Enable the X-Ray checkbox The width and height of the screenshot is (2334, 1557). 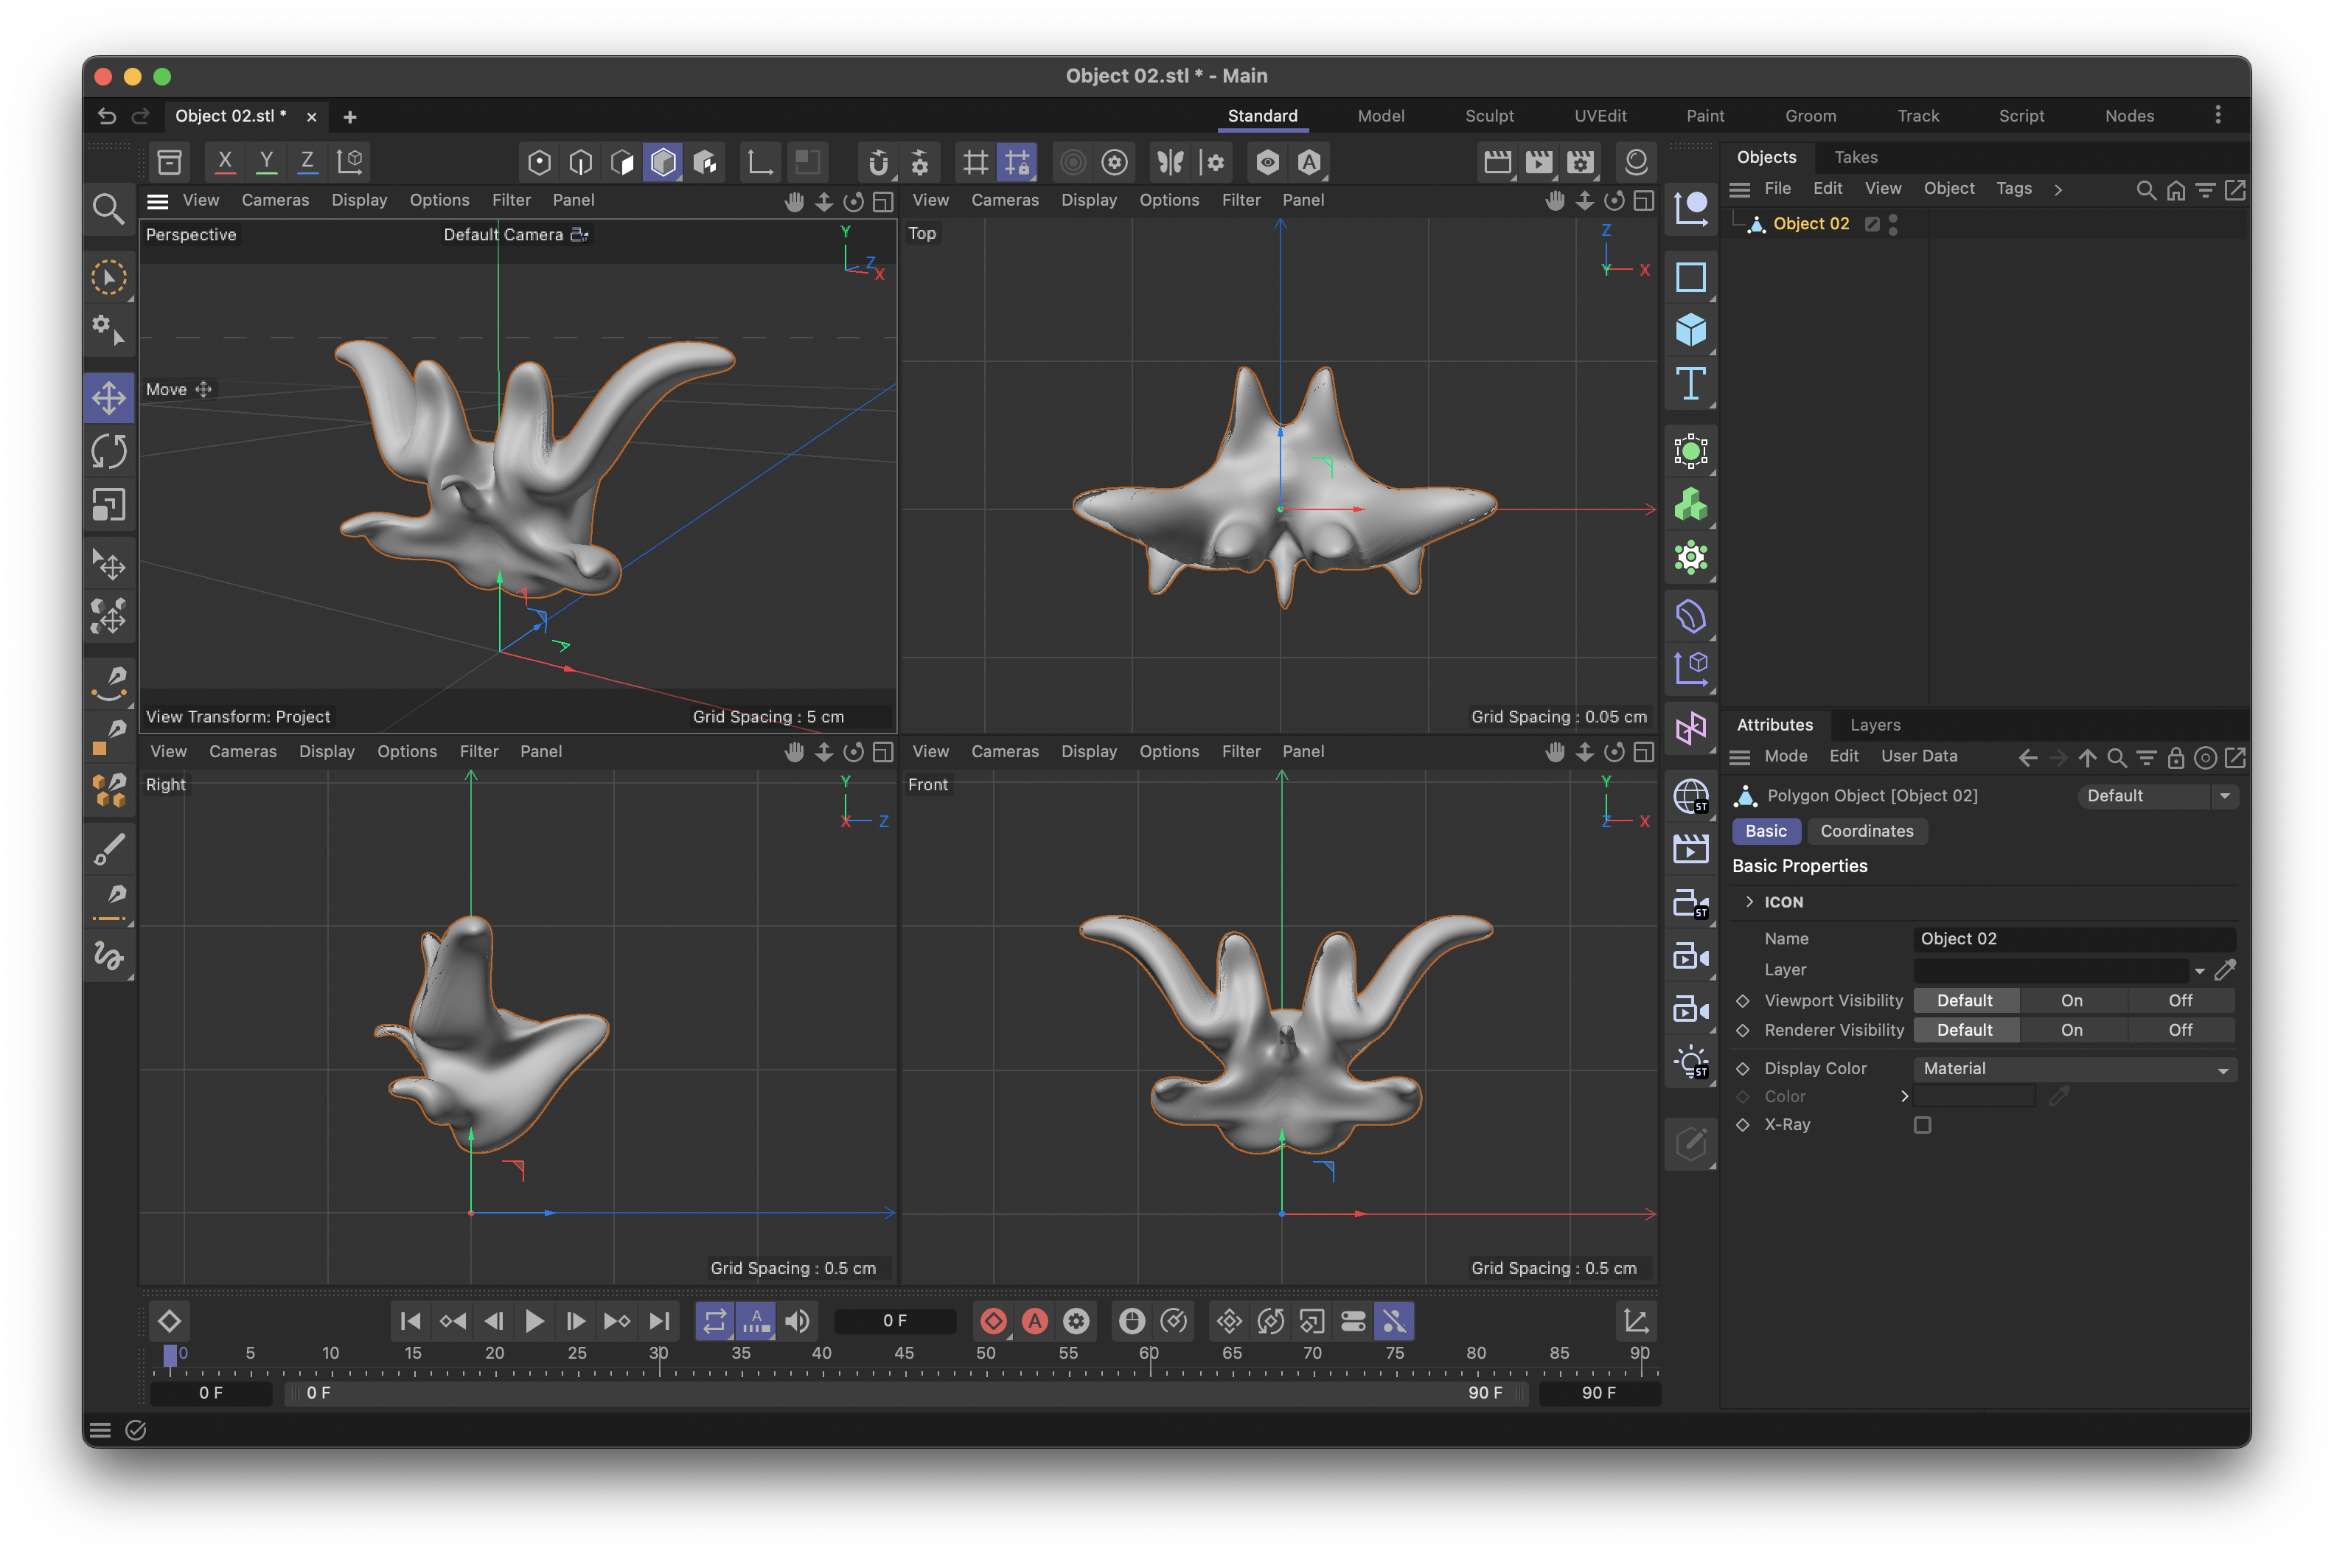(x=1922, y=1125)
